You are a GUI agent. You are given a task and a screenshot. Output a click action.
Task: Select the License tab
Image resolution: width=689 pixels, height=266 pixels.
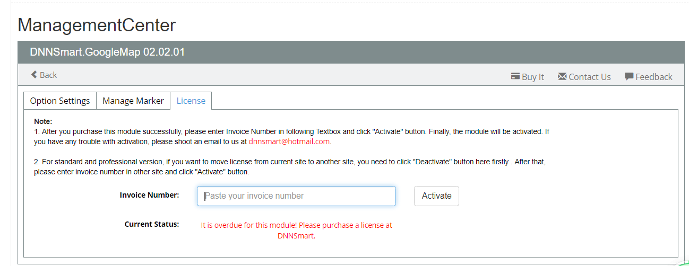pos(191,101)
